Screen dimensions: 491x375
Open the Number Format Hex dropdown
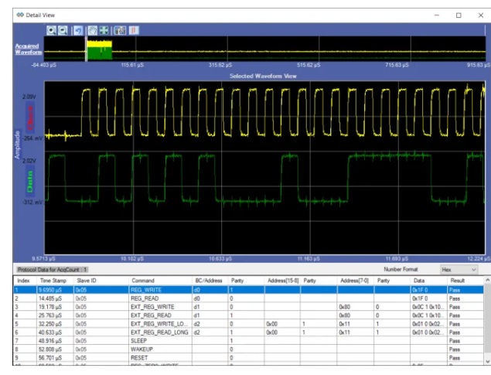coord(459,270)
